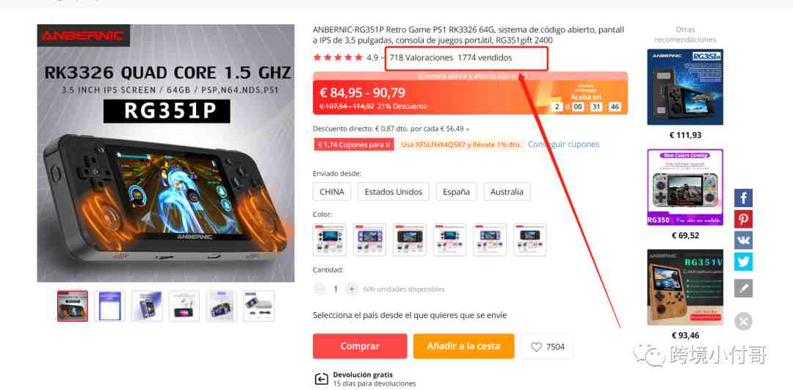793x390 pixels.
Task: Decrease quantity with minus button
Action: (x=319, y=289)
